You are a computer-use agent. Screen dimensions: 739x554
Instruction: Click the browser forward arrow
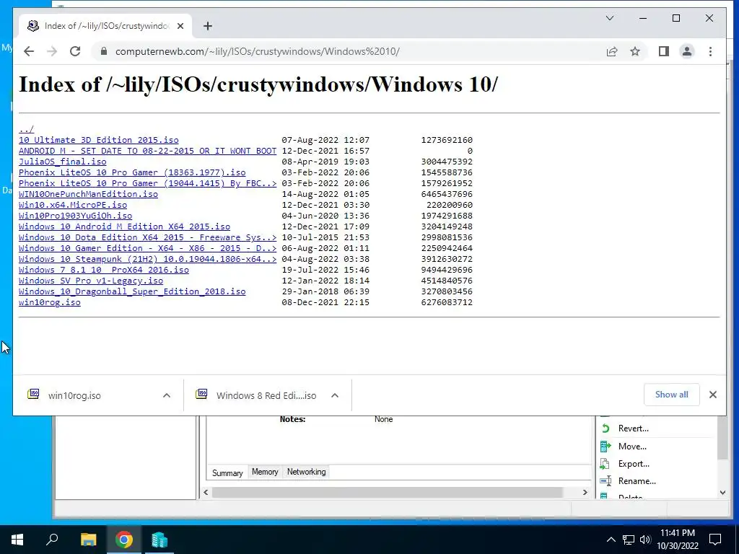tap(52, 51)
